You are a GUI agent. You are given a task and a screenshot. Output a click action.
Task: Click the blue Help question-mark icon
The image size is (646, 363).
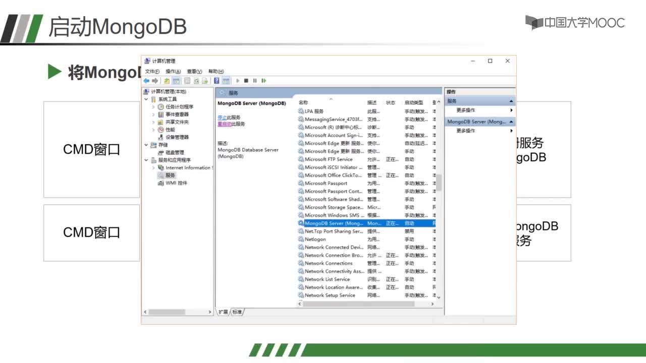click(217, 81)
